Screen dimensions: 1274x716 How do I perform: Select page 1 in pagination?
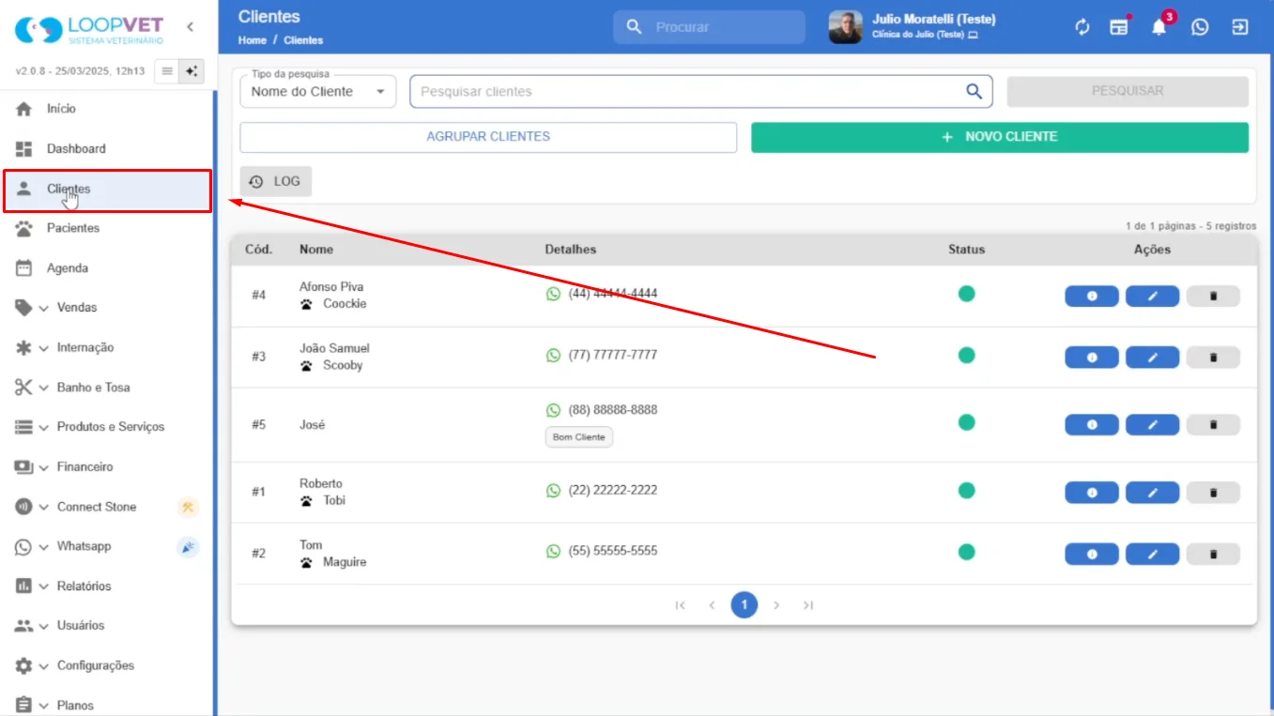[744, 605]
